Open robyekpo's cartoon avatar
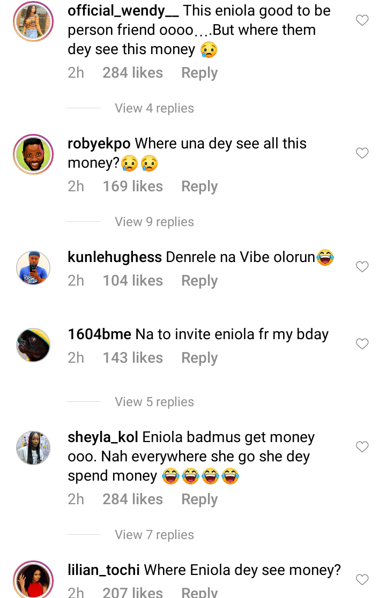386x598 pixels. tap(33, 154)
